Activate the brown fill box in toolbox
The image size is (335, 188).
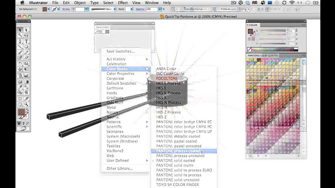21,112
